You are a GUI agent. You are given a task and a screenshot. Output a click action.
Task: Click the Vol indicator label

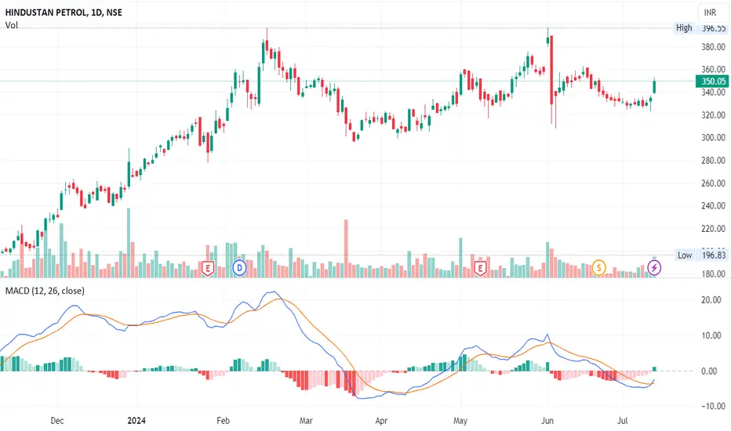[12, 25]
